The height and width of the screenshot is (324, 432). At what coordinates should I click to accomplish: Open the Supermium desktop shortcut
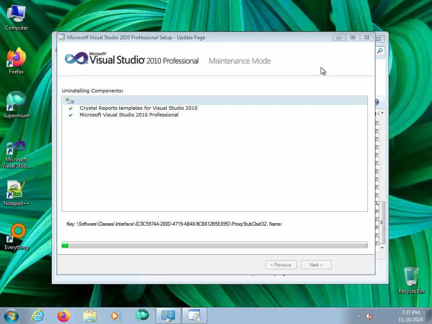coord(16,105)
